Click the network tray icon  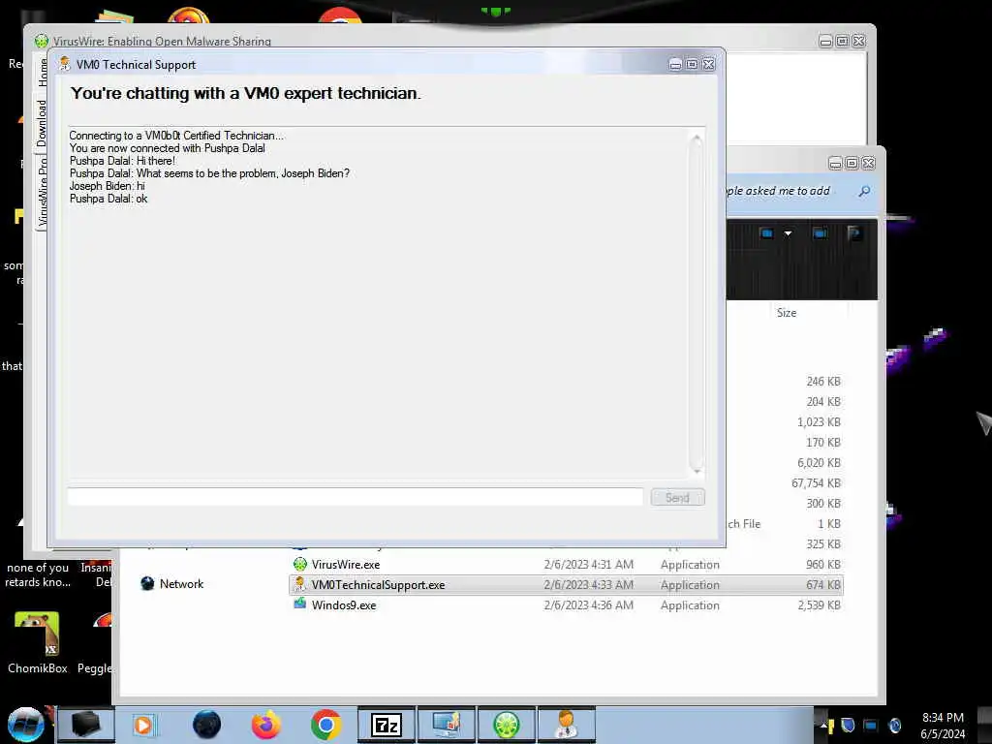pyautogui.click(x=871, y=725)
